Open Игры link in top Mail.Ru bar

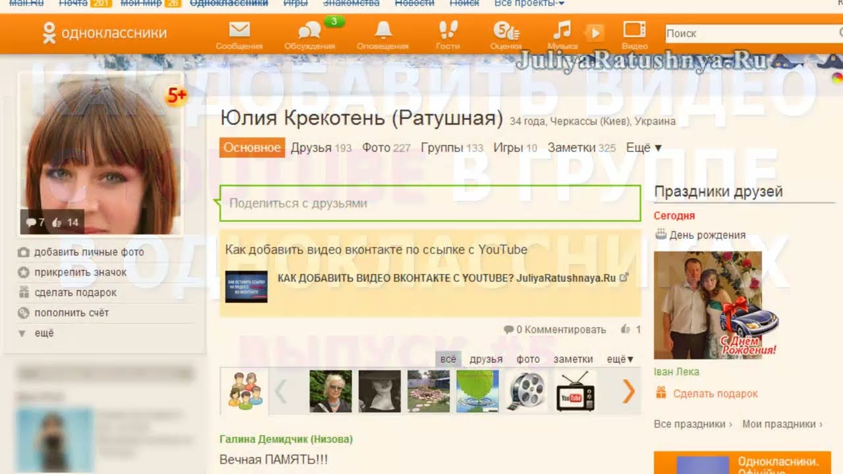[x=294, y=3]
